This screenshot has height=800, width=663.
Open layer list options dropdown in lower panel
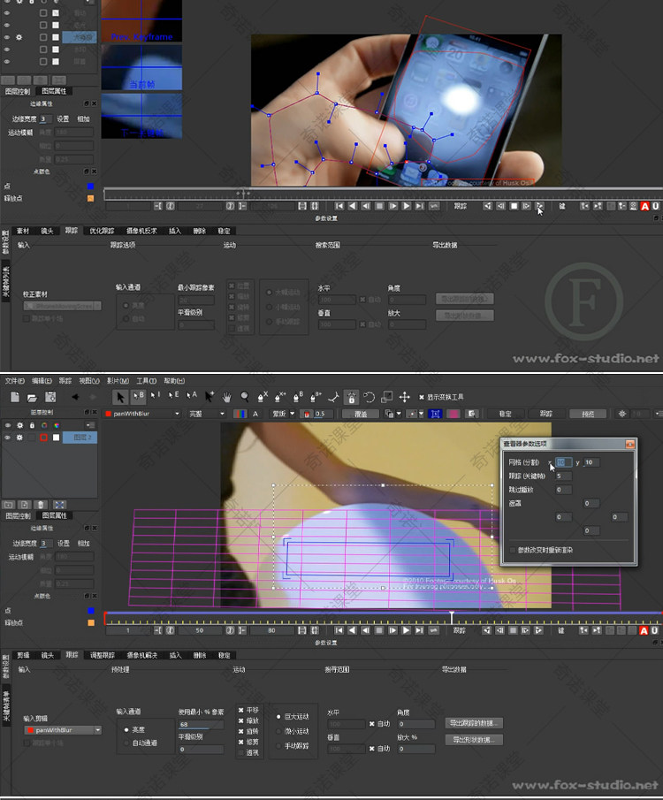pyautogui.click(x=90, y=425)
